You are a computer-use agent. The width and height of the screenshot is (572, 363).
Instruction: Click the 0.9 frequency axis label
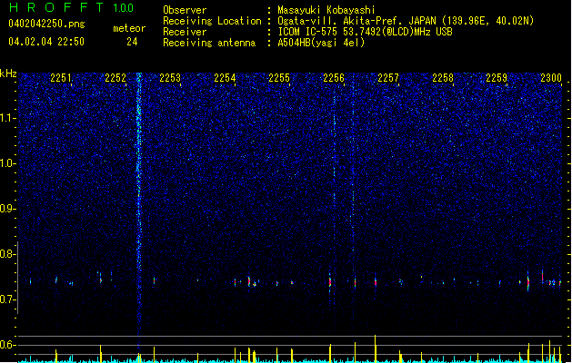tap(7, 209)
